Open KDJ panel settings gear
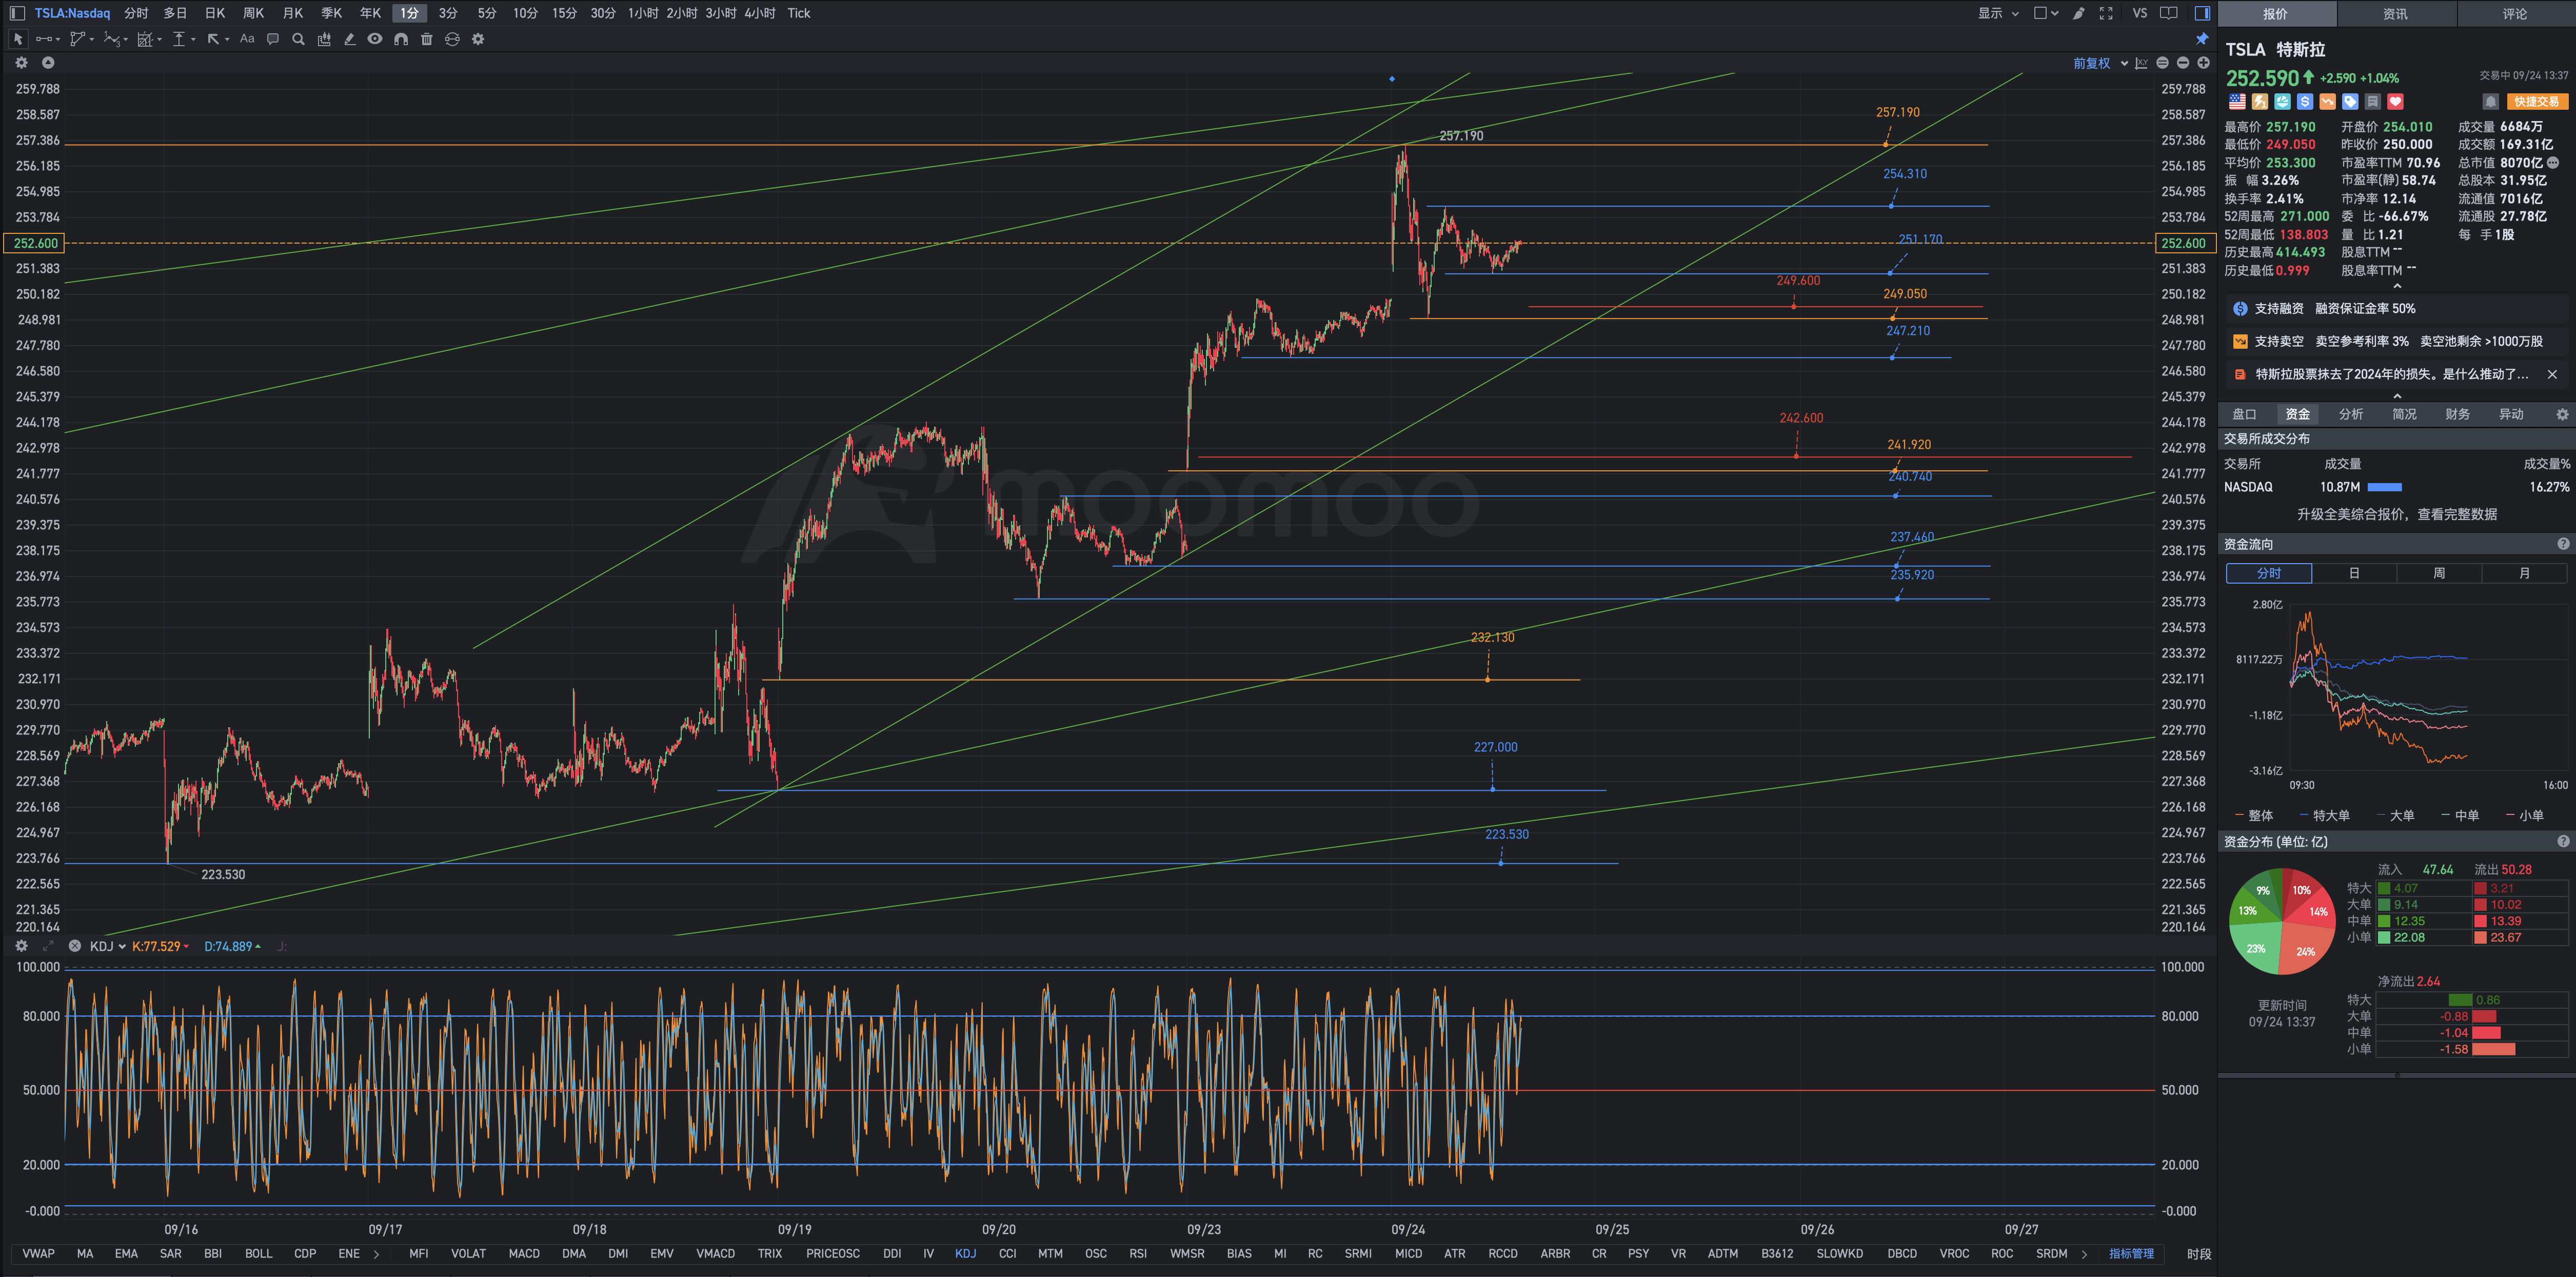 (21, 946)
